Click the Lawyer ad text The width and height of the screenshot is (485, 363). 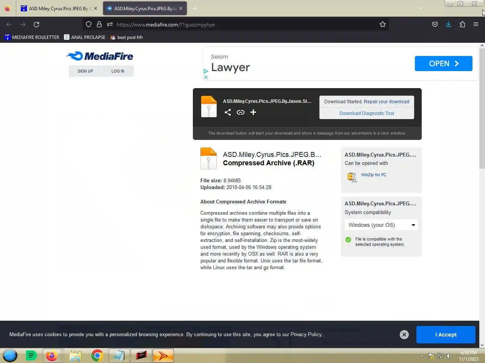230,67
